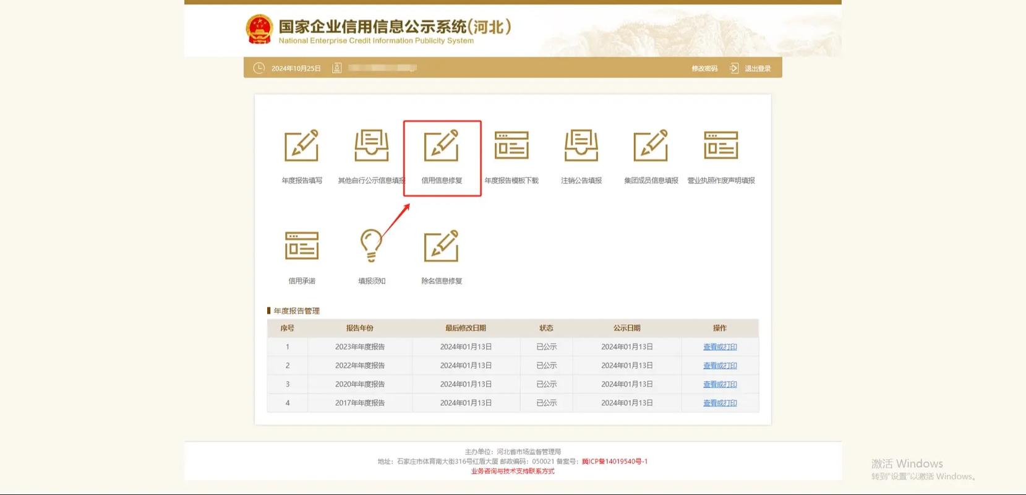1026x495 pixels.
Task: Open 营业执照作废声明填报 icon
Action: 721,145
